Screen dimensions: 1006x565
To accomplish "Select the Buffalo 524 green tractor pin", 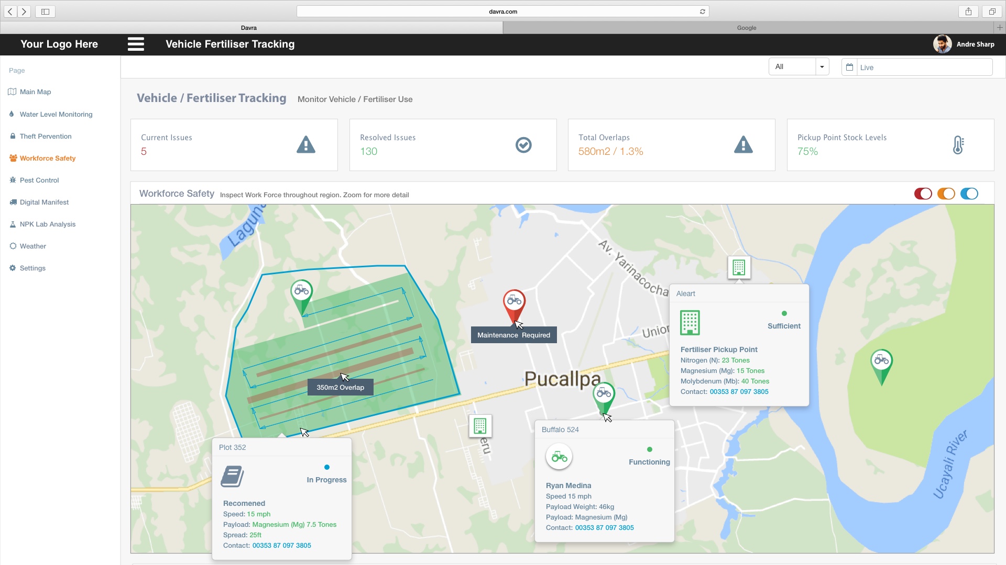I will coord(604,398).
